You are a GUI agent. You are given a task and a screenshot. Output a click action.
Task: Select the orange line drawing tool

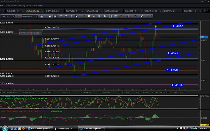point(121,16)
